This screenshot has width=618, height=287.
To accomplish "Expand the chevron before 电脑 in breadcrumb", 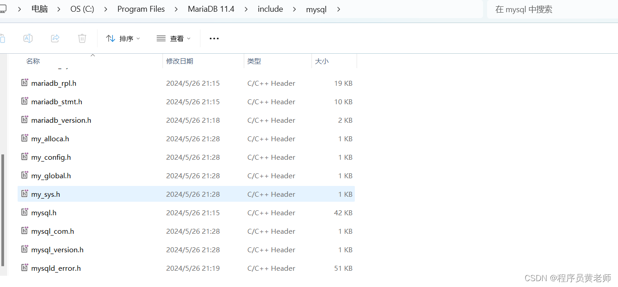I will pyautogui.click(x=19, y=9).
